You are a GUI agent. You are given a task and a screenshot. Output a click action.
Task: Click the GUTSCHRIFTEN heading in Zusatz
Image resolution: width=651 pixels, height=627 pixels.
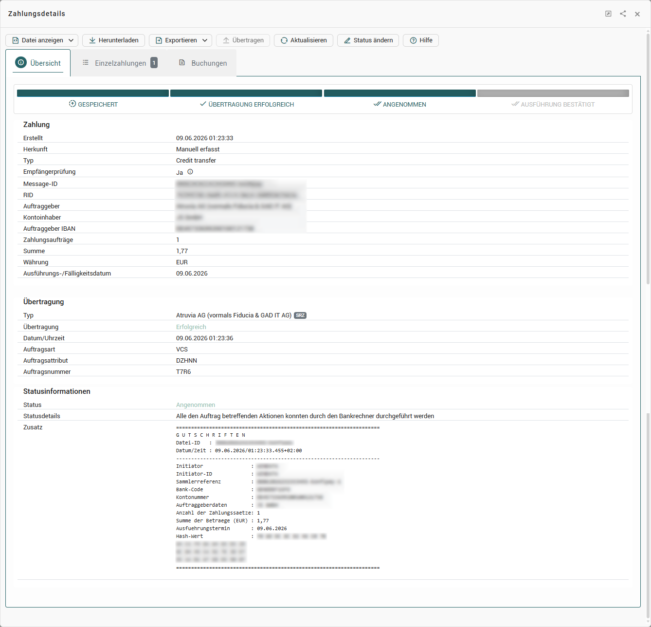[211, 435]
